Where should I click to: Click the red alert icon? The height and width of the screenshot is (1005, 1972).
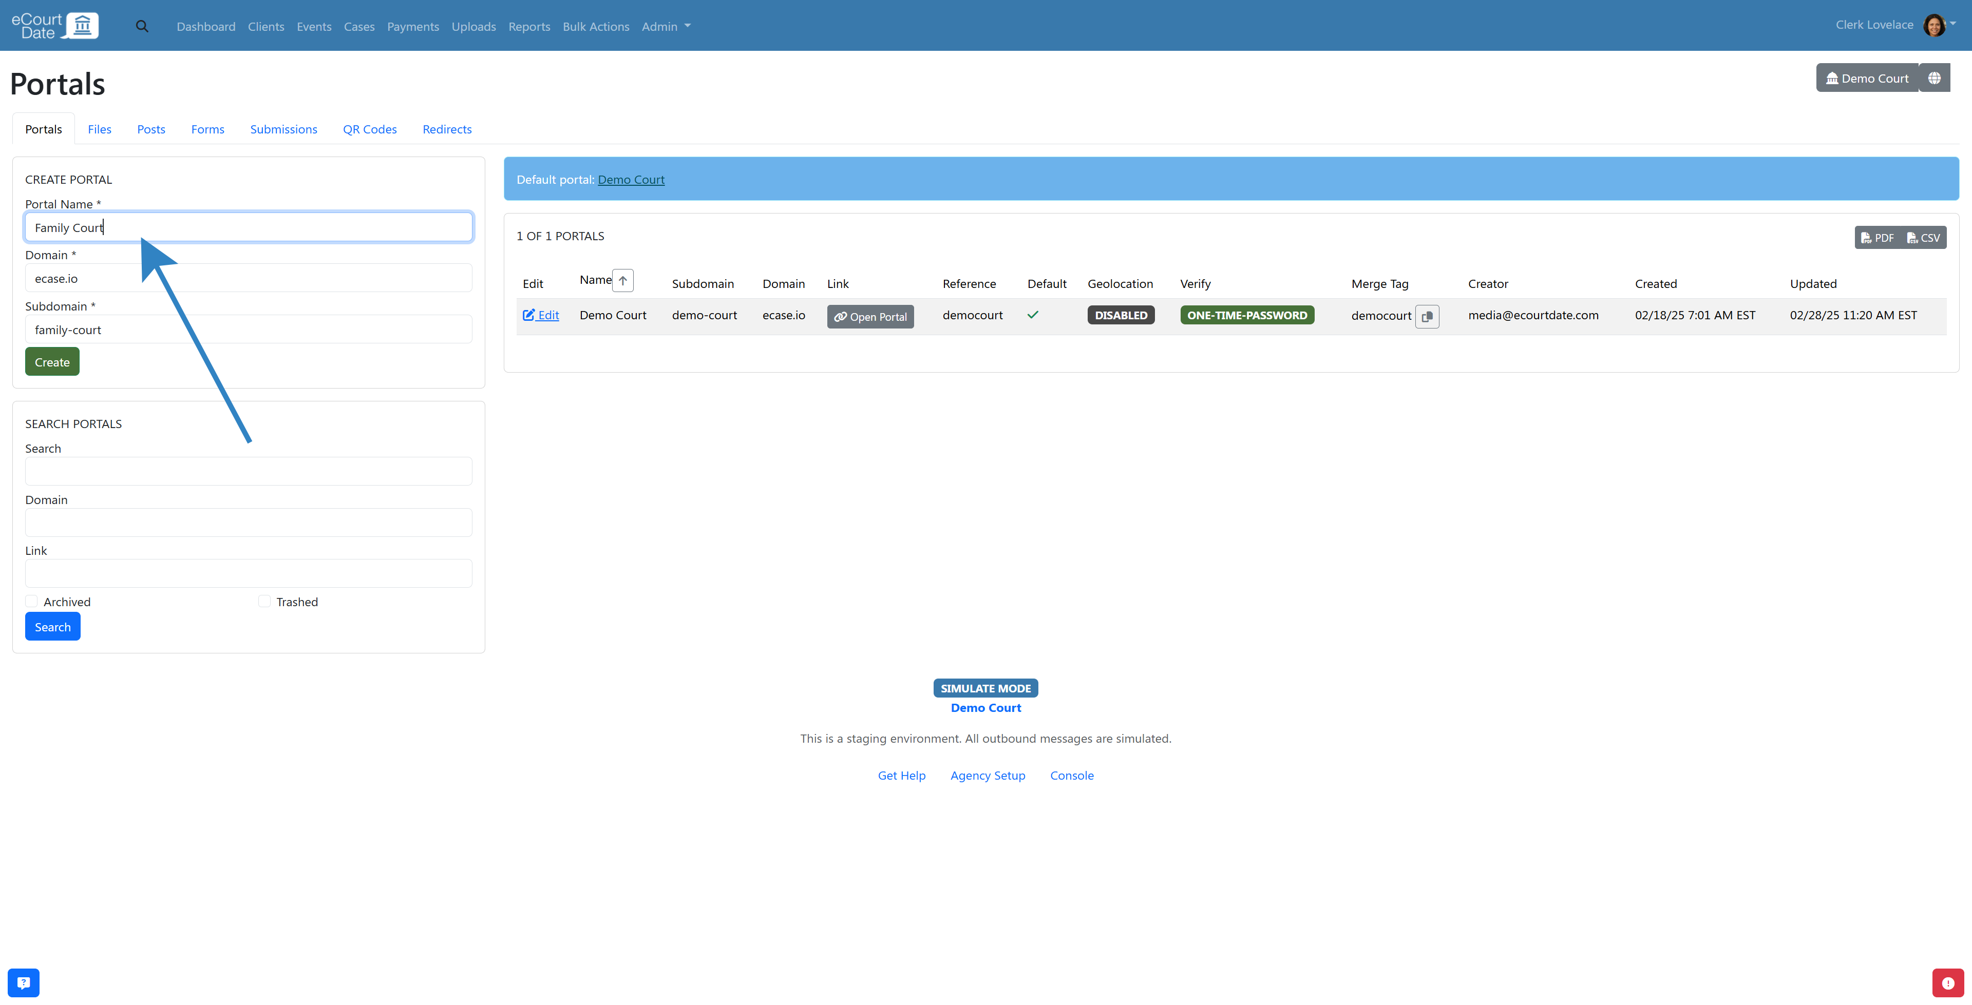tap(1947, 983)
